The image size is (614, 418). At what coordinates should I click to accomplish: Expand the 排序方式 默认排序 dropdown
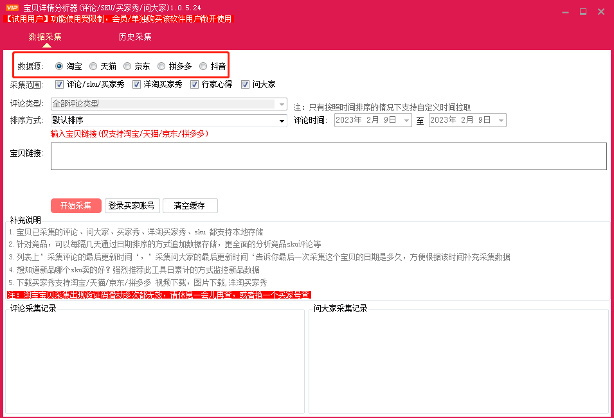point(169,121)
